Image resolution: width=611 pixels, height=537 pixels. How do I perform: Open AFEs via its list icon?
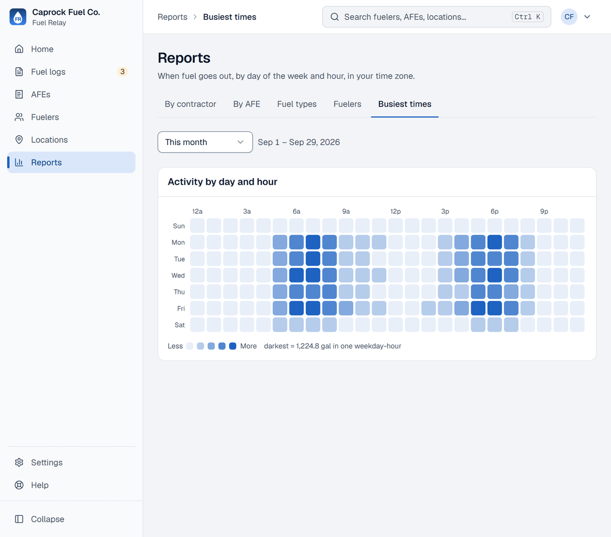[x=19, y=94]
